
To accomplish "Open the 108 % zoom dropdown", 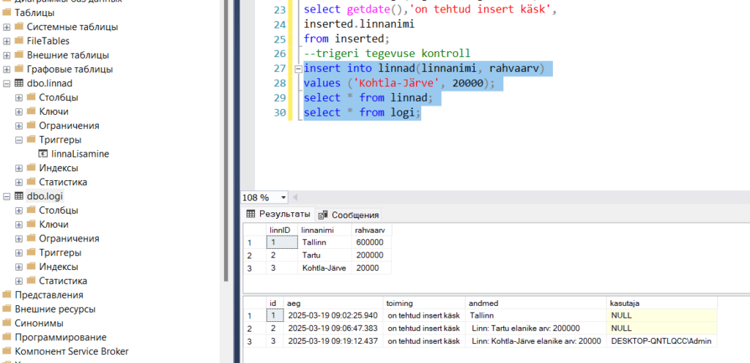I will 283,198.
